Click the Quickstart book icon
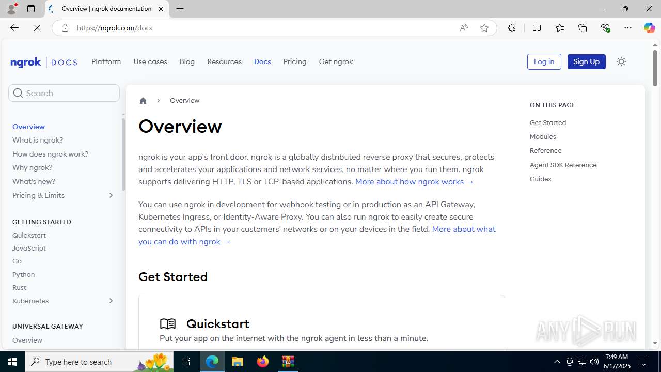 168,324
